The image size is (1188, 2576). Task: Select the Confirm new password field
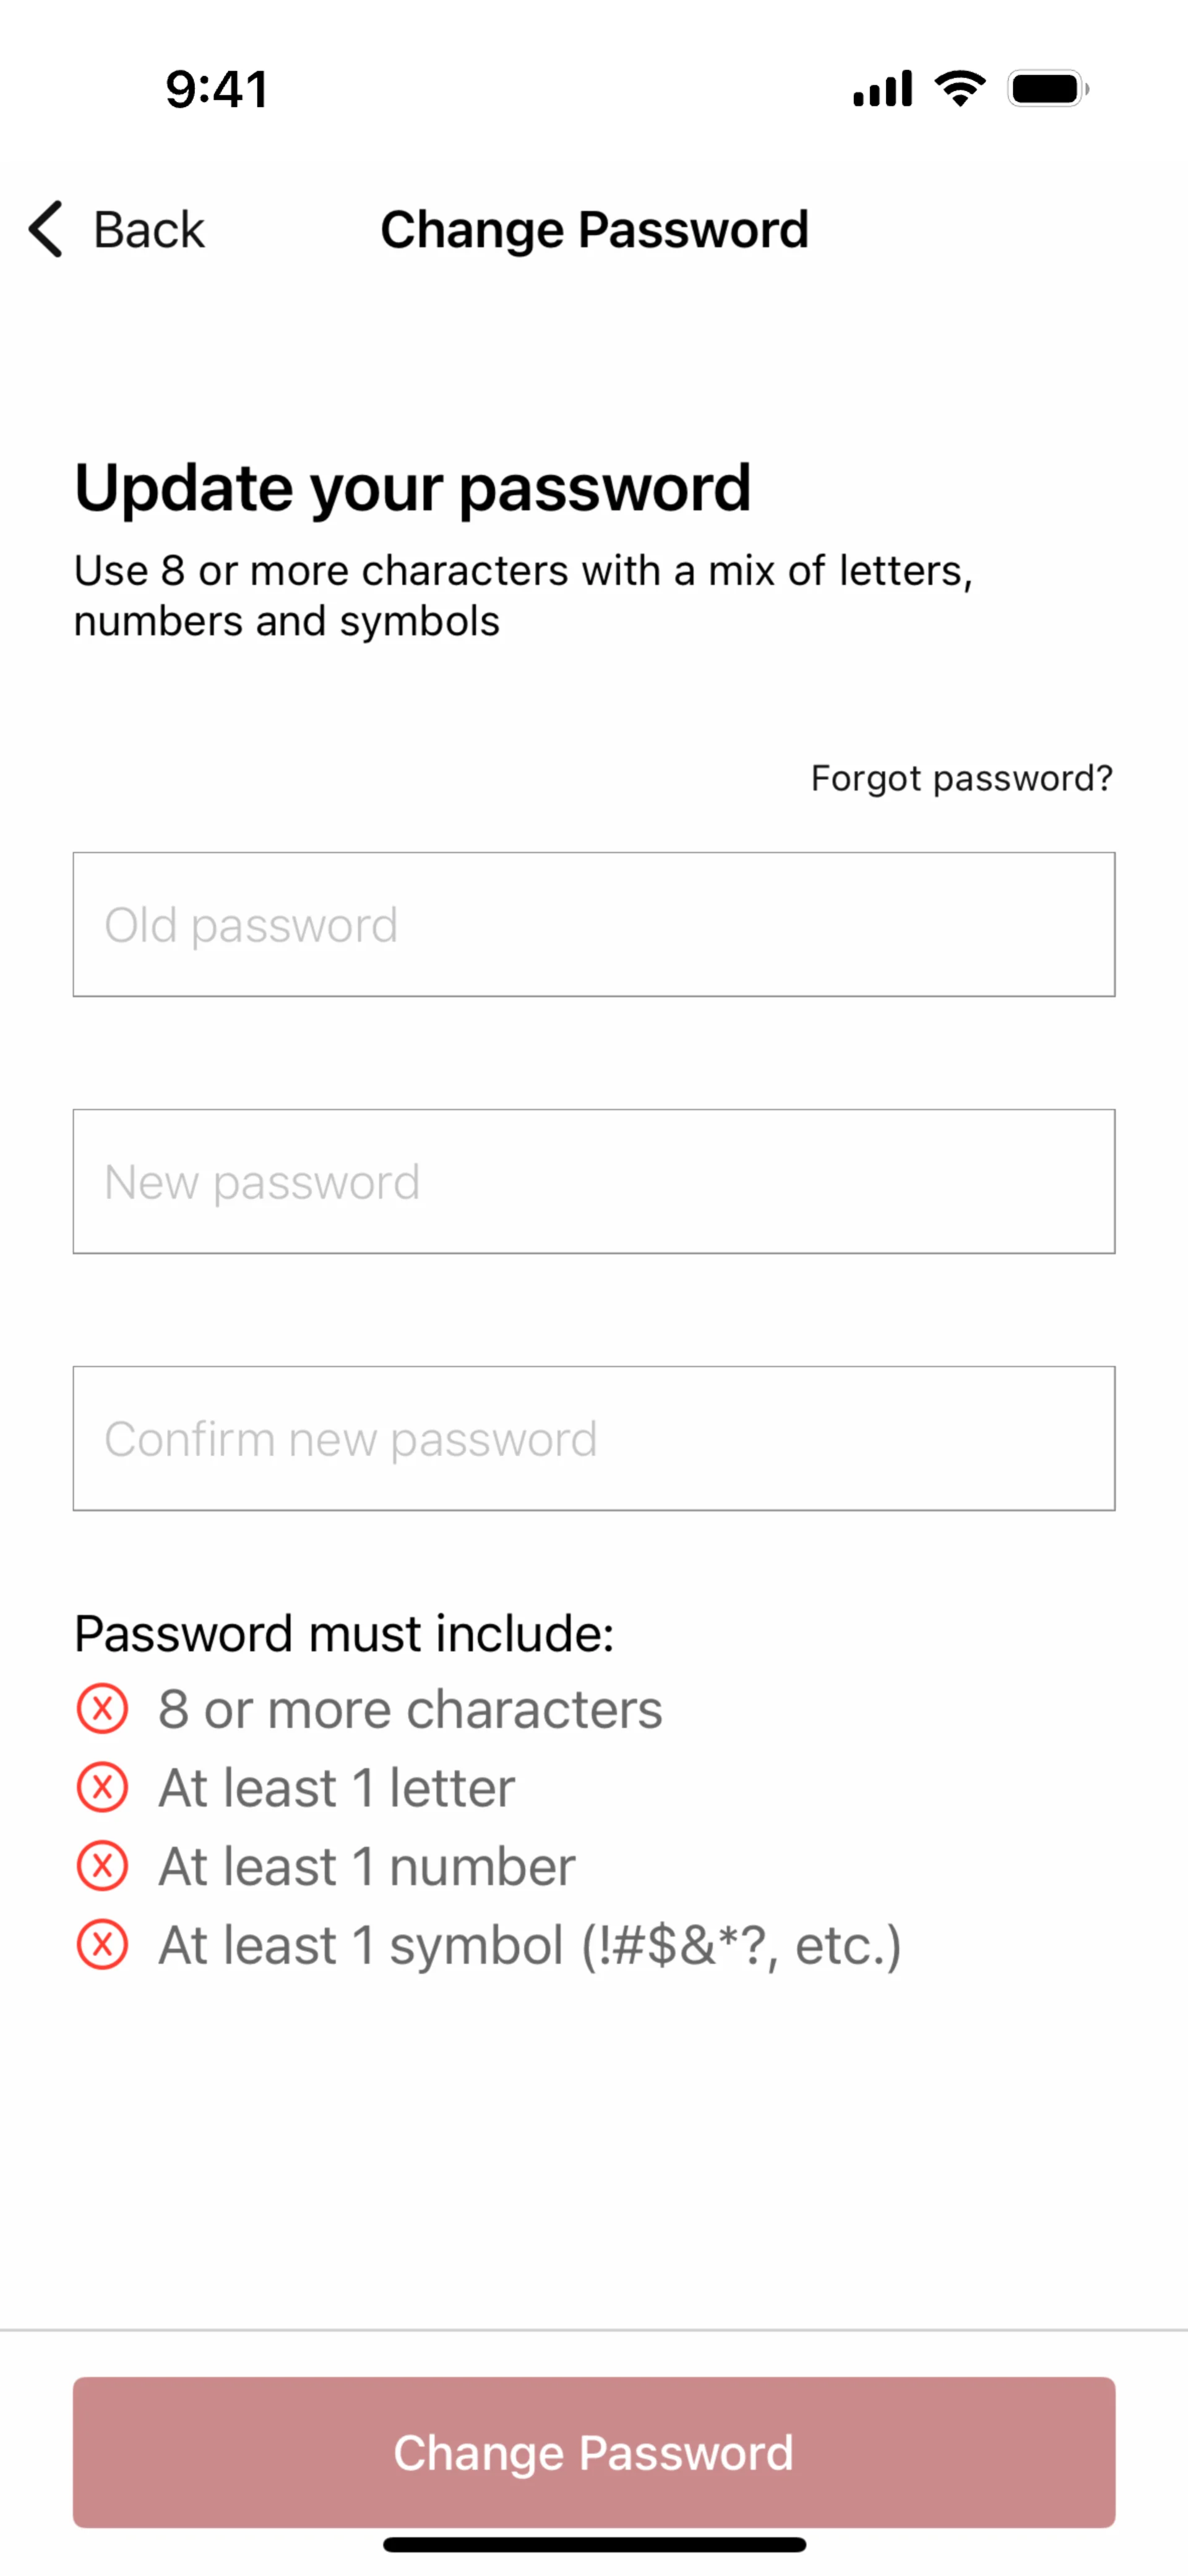594,1438
